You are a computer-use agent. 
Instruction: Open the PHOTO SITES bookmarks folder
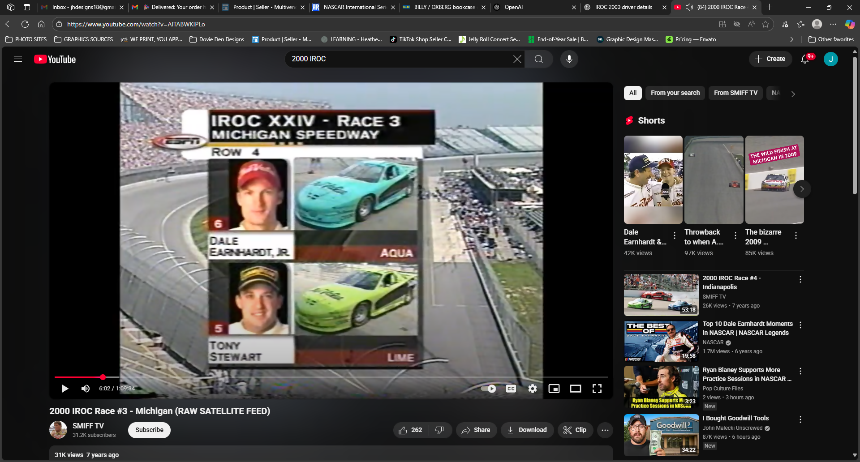(x=26, y=39)
